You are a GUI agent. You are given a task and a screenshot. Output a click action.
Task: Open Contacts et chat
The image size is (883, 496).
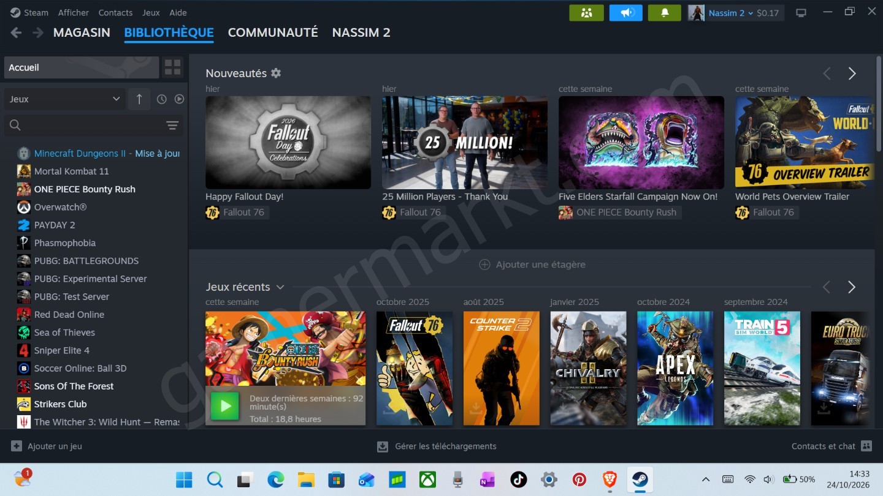coord(831,446)
